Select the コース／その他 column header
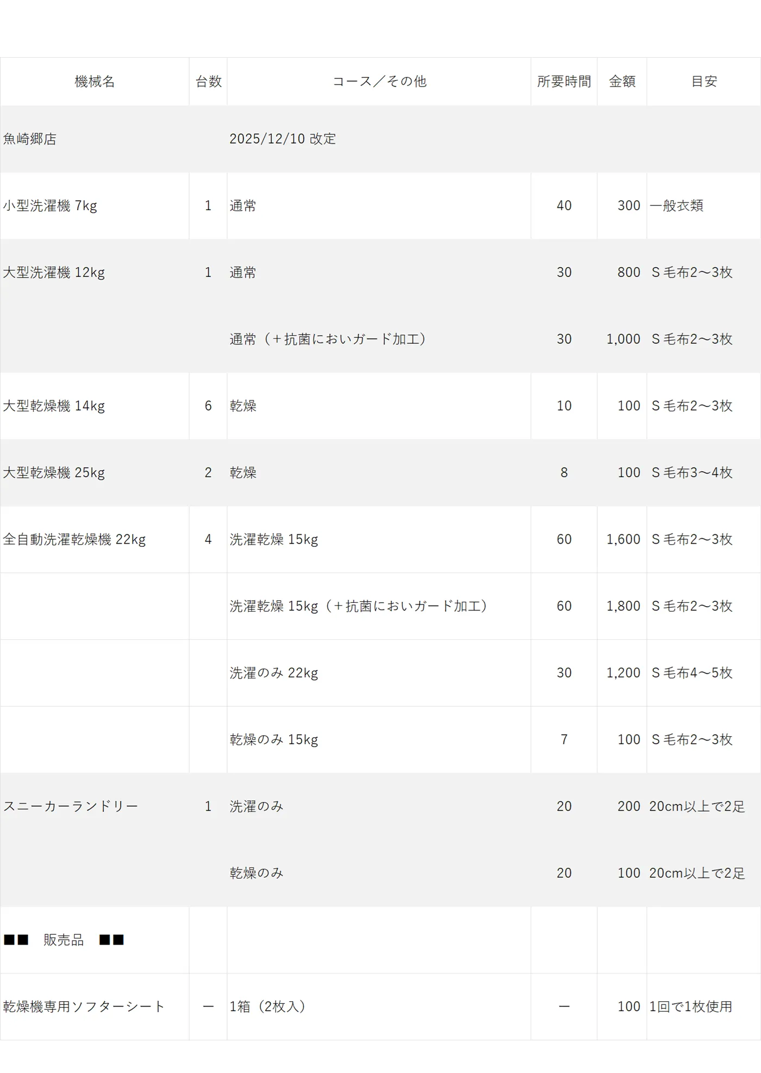Viewport: 761px width, 1073px height. click(379, 82)
